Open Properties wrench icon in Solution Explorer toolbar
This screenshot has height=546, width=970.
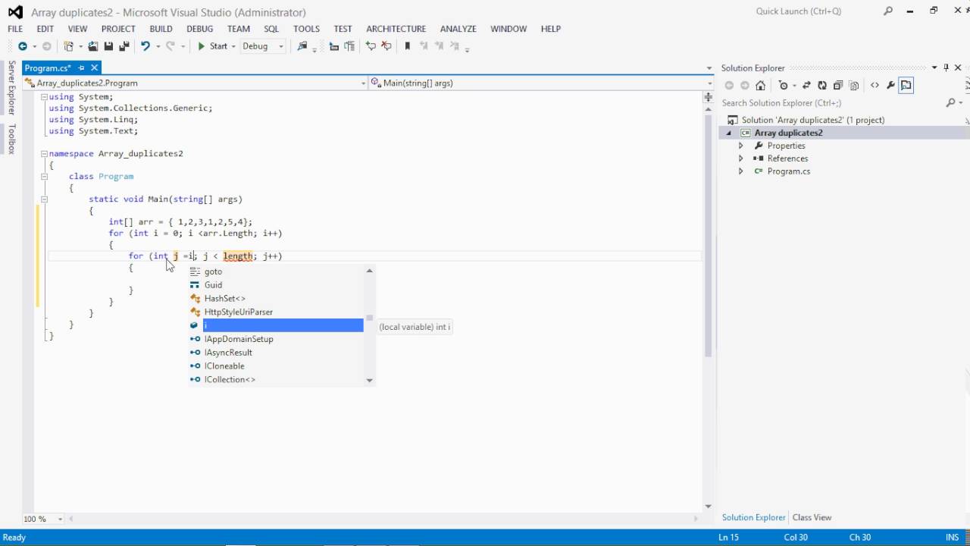(891, 86)
